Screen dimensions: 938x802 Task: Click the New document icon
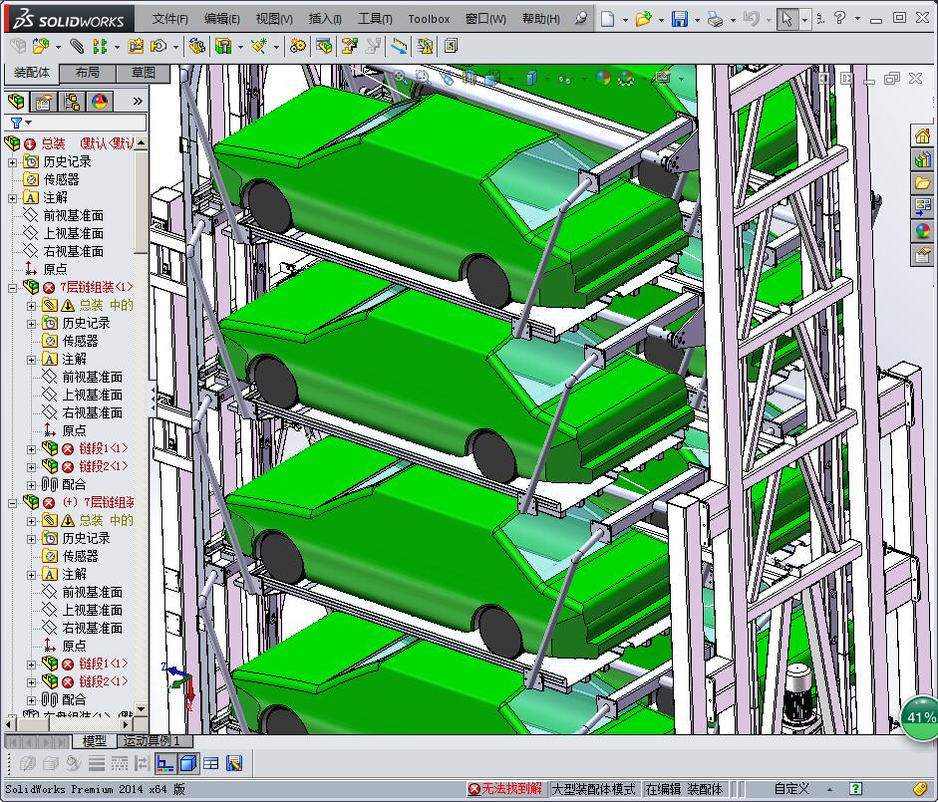pyautogui.click(x=608, y=19)
